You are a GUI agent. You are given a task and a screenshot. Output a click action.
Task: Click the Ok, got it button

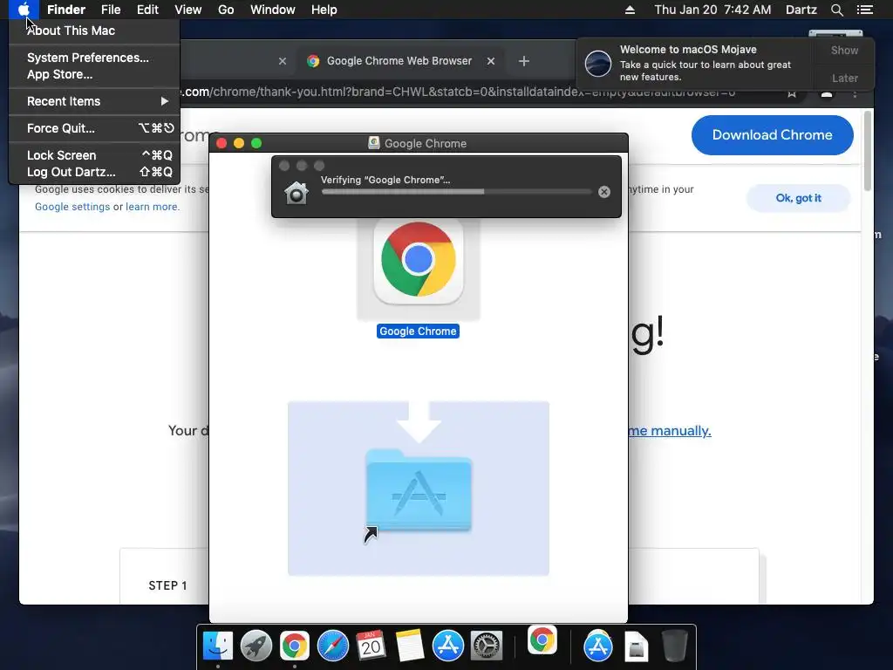pos(799,198)
